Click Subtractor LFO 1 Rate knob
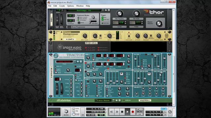211x118 pixels. pos(94,81)
